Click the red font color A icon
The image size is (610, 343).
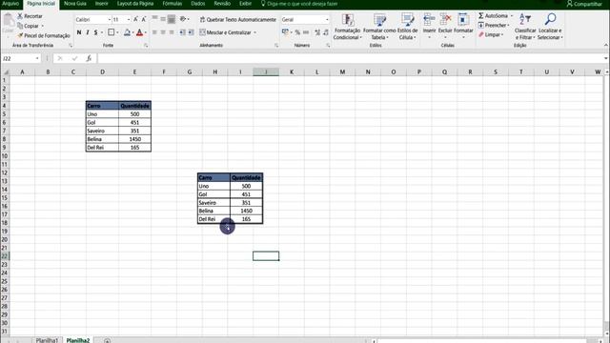click(139, 32)
